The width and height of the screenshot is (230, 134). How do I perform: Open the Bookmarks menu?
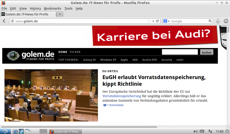click(x=53, y=8)
